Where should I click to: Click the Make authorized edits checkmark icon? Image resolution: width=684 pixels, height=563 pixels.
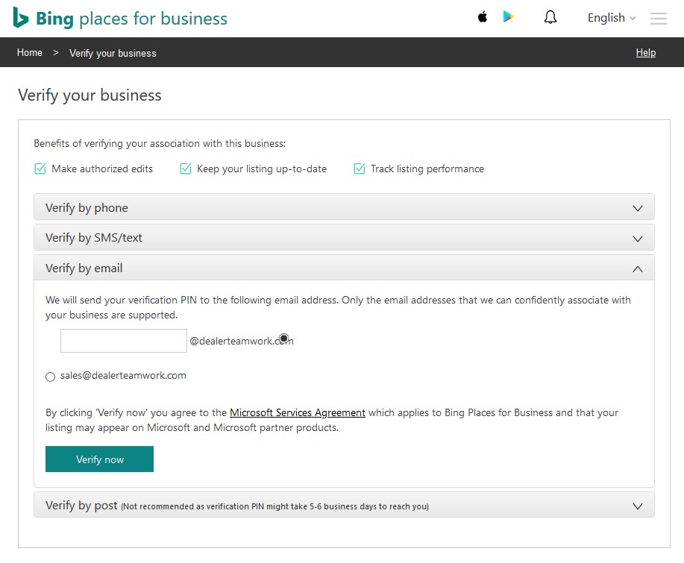point(40,169)
